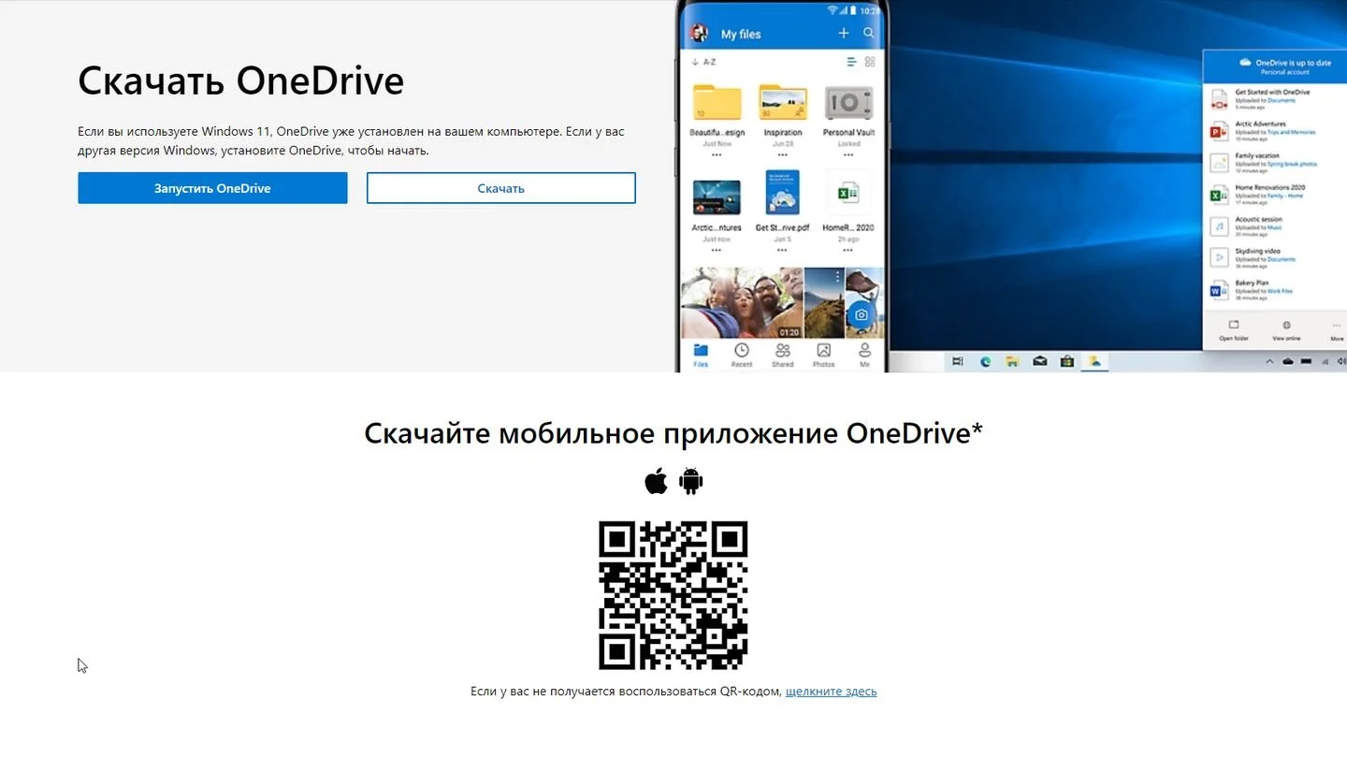Viewport: 1347px width, 758px height.
Task: Select the Files tab on phone
Action: click(x=701, y=355)
